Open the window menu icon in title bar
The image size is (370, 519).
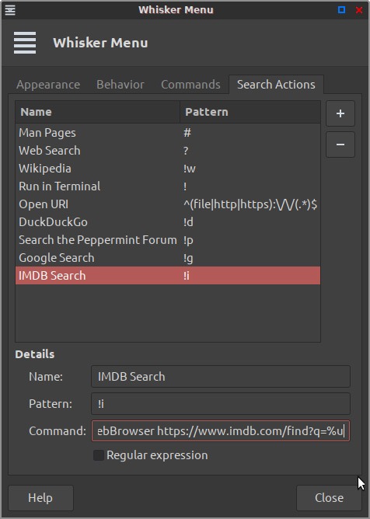click(x=10, y=9)
